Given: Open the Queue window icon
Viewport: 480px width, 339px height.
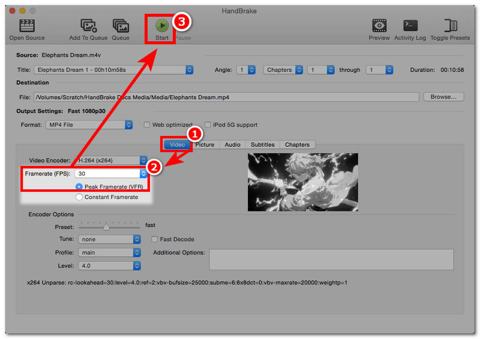Looking at the screenshot, I should point(121,25).
